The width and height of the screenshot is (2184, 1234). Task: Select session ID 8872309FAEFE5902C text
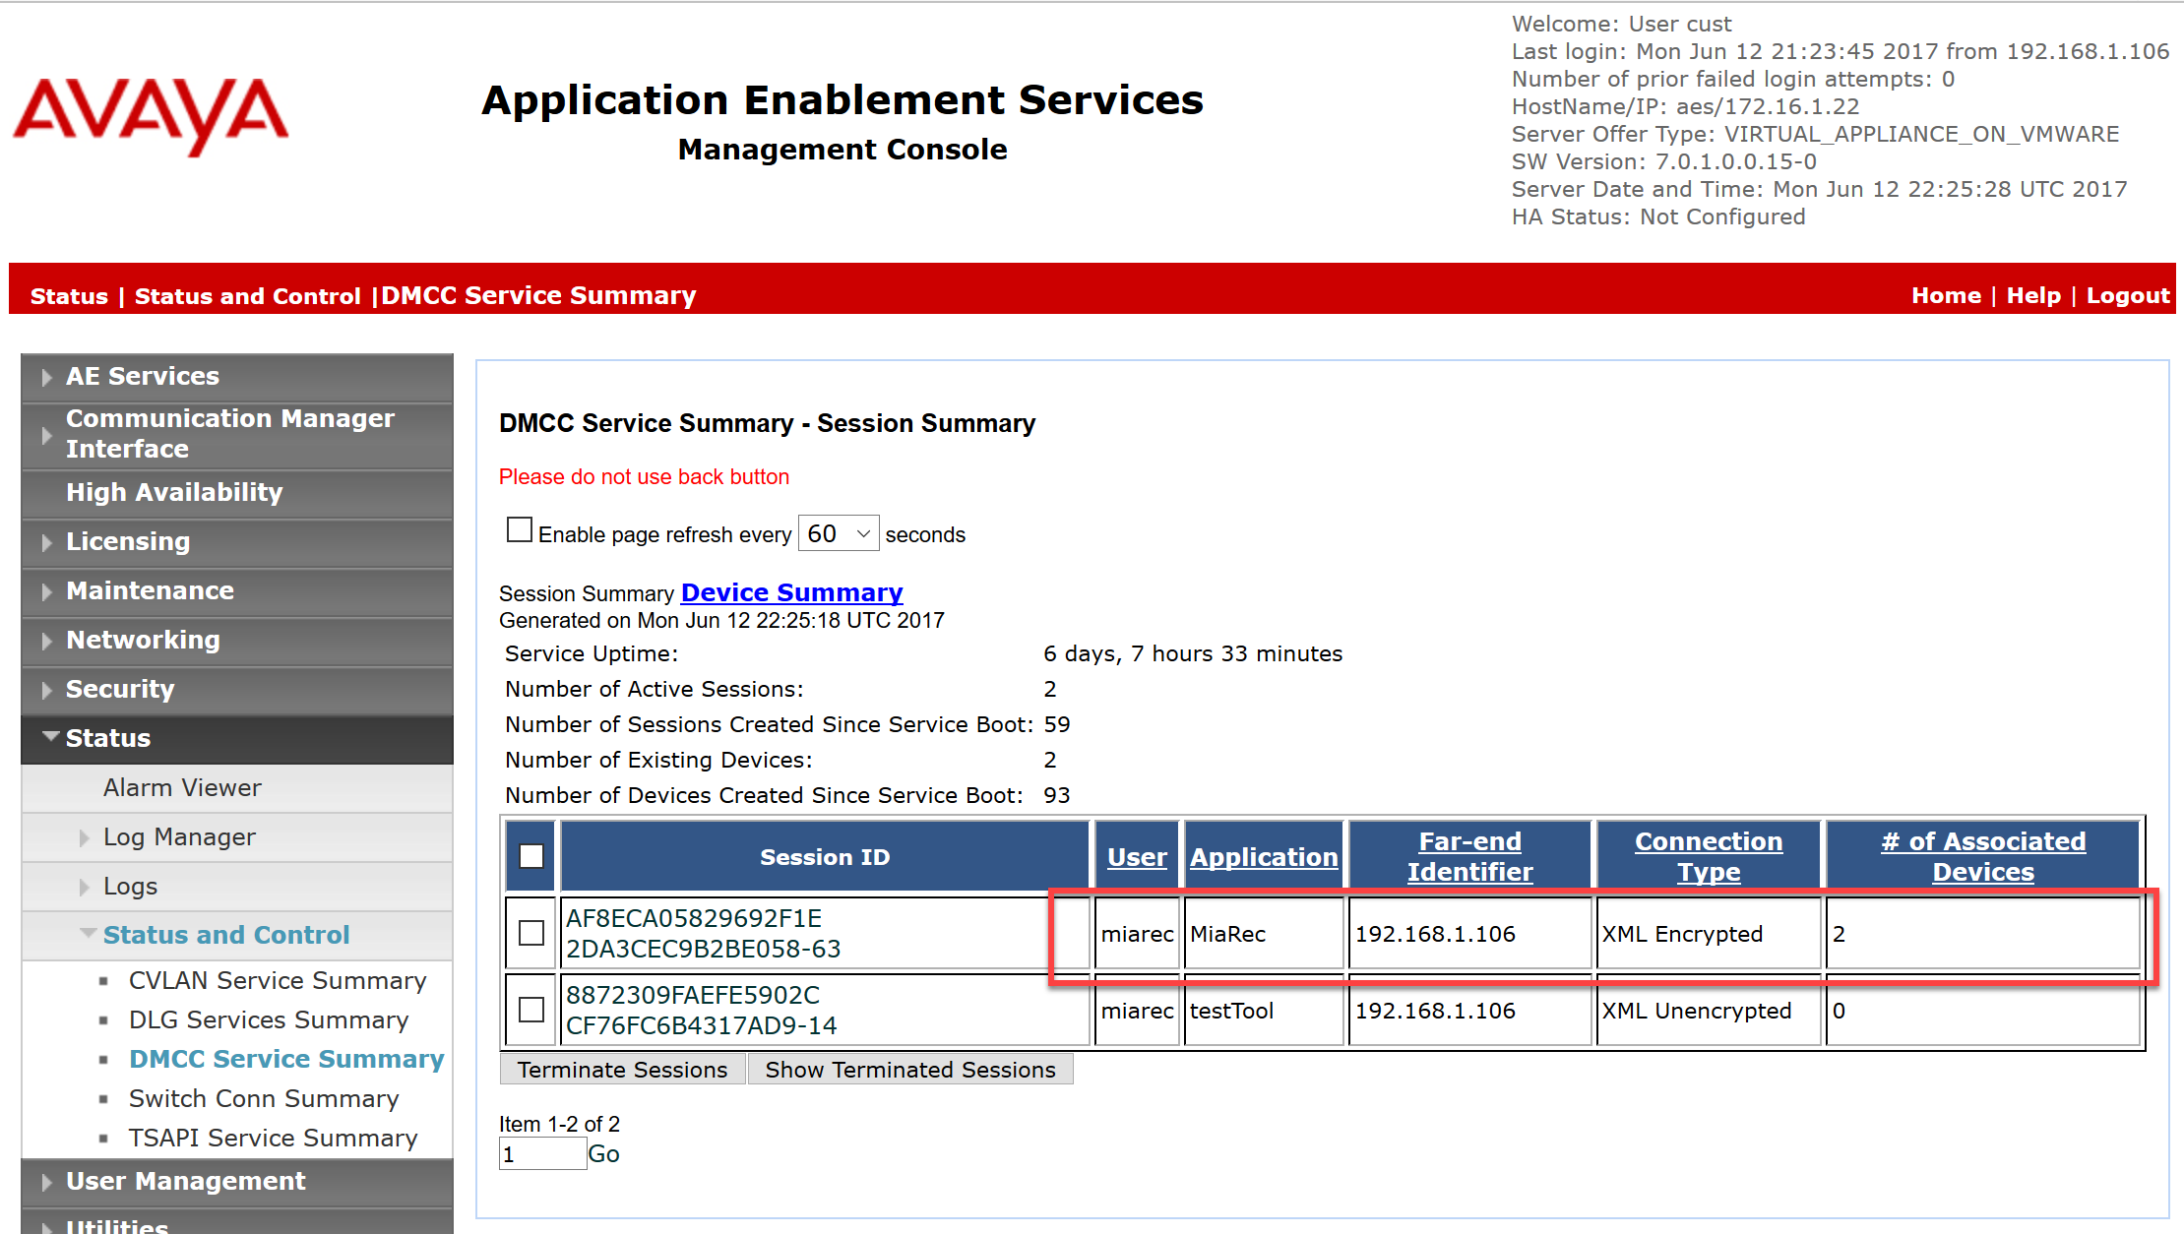point(701,1010)
